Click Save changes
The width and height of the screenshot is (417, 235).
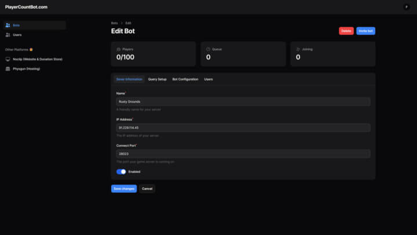click(124, 189)
